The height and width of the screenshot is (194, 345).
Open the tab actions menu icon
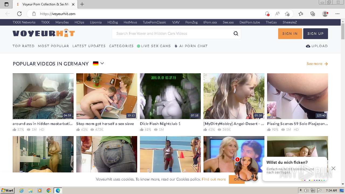click(x=6, y=4)
